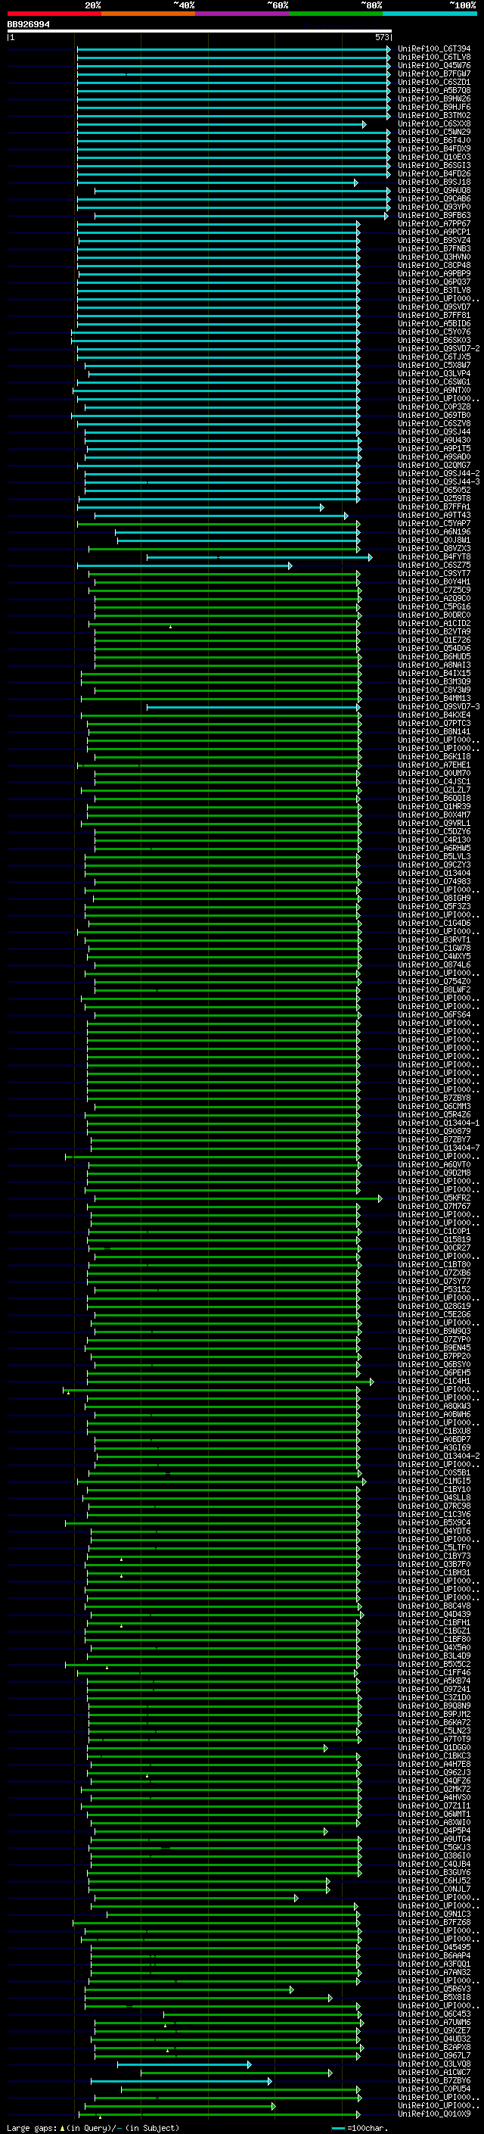Click the Large gaps legend text
Screen dimensions: 484x2134
pos(93,2127)
